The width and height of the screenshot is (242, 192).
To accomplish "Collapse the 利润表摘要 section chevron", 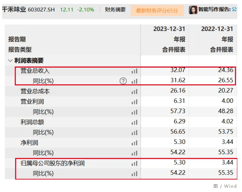I will pyautogui.click(x=10, y=61).
